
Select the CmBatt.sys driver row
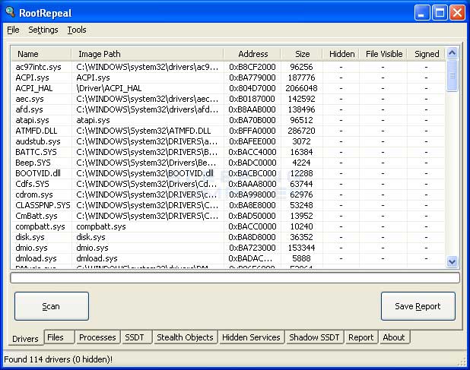(228, 216)
